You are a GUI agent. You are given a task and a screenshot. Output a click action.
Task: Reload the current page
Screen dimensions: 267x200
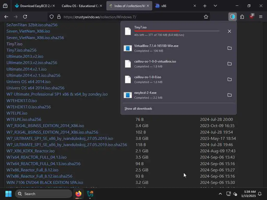click(x=25, y=17)
